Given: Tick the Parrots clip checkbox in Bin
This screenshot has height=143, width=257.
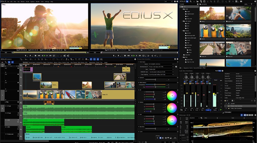Looking at the screenshot, I should click(x=200, y=39).
